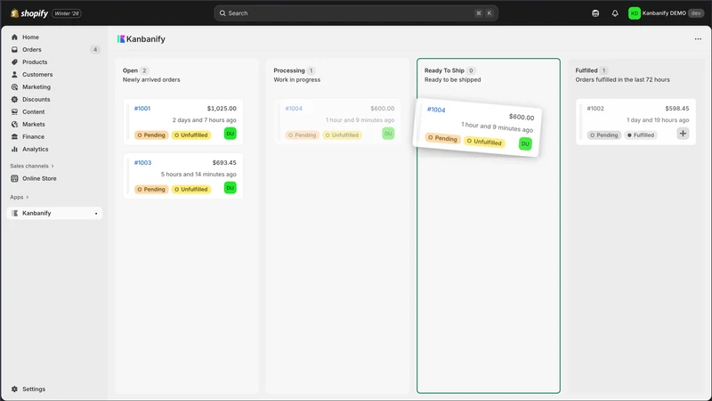712x401 pixels.
Task: Expand Sales channels chevron
Action: click(53, 166)
